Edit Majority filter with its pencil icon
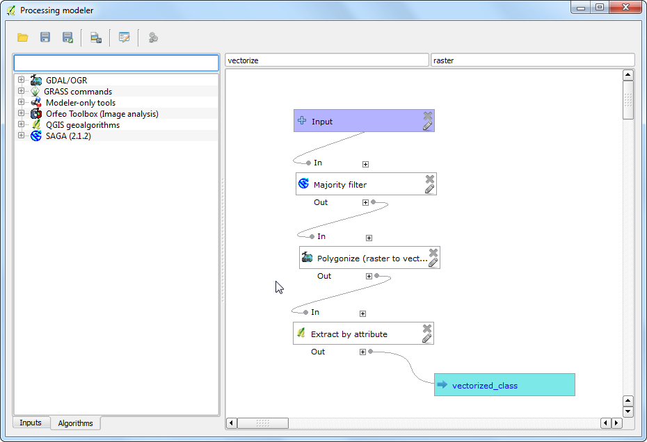This screenshot has width=647, height=442. [429, 189]
